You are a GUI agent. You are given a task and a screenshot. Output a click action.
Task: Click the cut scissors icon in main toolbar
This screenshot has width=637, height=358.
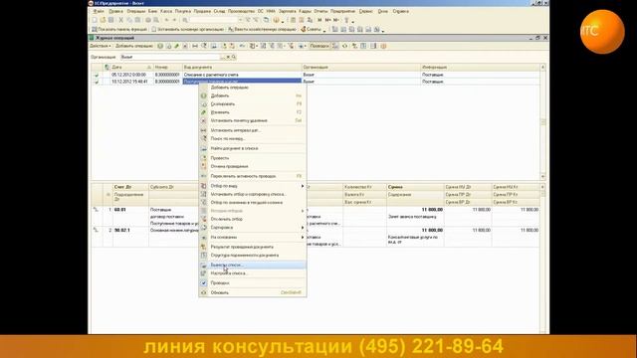(x=120, y=20)
